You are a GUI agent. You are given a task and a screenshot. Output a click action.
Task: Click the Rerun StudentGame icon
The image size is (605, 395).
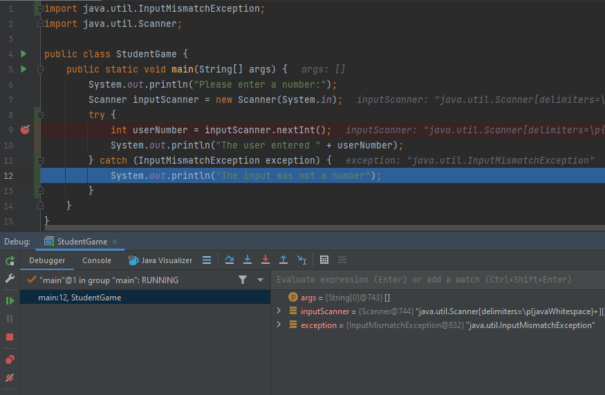click(x=10, y=261)
